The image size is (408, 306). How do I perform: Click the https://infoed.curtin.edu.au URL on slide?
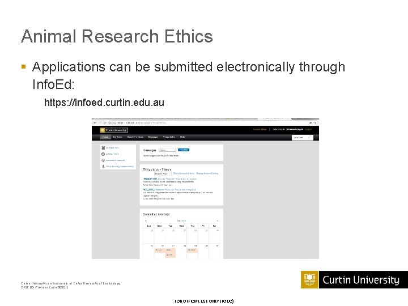(104, 103)
